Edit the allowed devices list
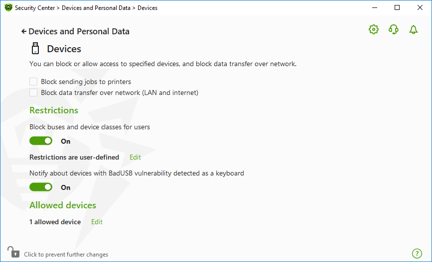 97,222
